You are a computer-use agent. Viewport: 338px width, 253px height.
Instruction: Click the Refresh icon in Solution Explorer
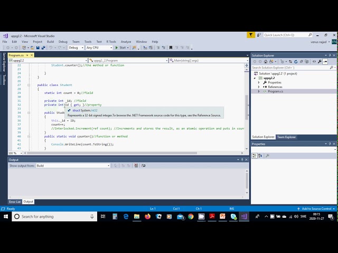pos(296,62)
